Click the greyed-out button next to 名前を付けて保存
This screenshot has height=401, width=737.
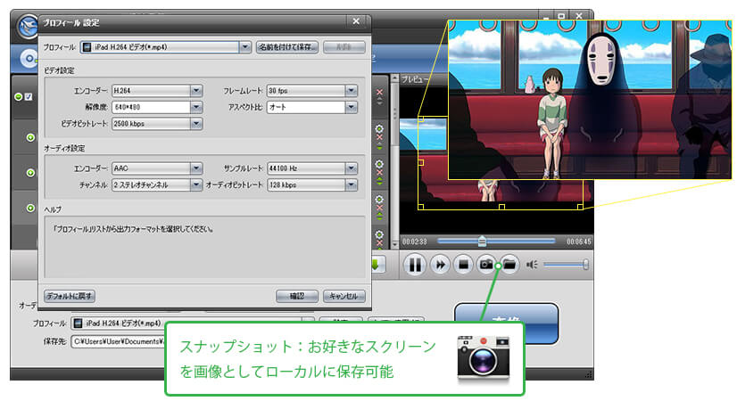click(x=344, y=47)
